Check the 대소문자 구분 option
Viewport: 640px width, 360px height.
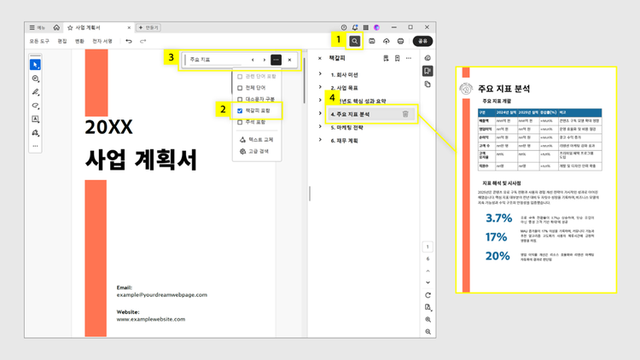[x=240, y=99]
